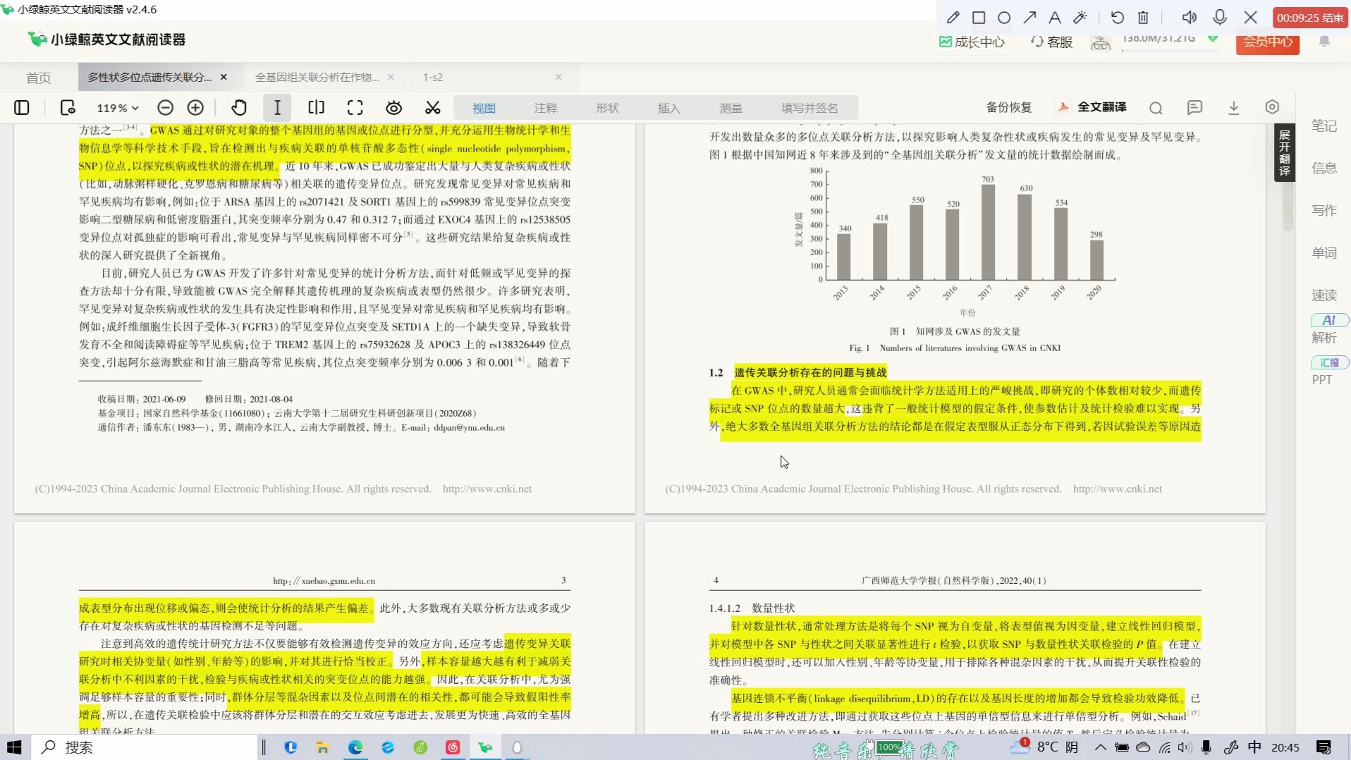The width and height of the screenshot is (1351, 760).
Task: Expand the 展开翻译 translation panel
Action: point(1284,152)
